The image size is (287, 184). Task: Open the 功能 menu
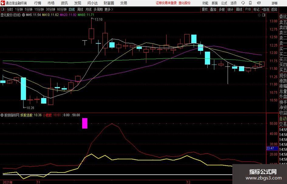(205, 3)
